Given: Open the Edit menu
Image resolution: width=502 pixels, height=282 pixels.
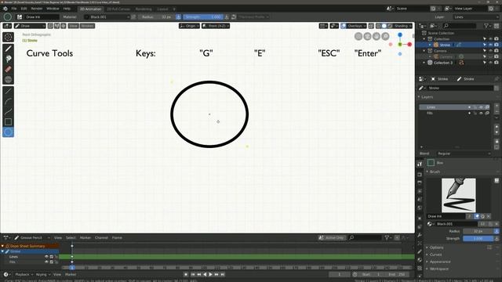Looking at the screenshot, I should point(24,9).
